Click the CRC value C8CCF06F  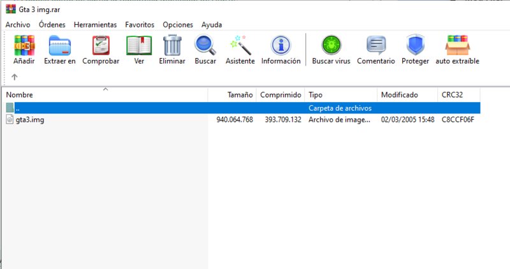(x=458, y=120)
